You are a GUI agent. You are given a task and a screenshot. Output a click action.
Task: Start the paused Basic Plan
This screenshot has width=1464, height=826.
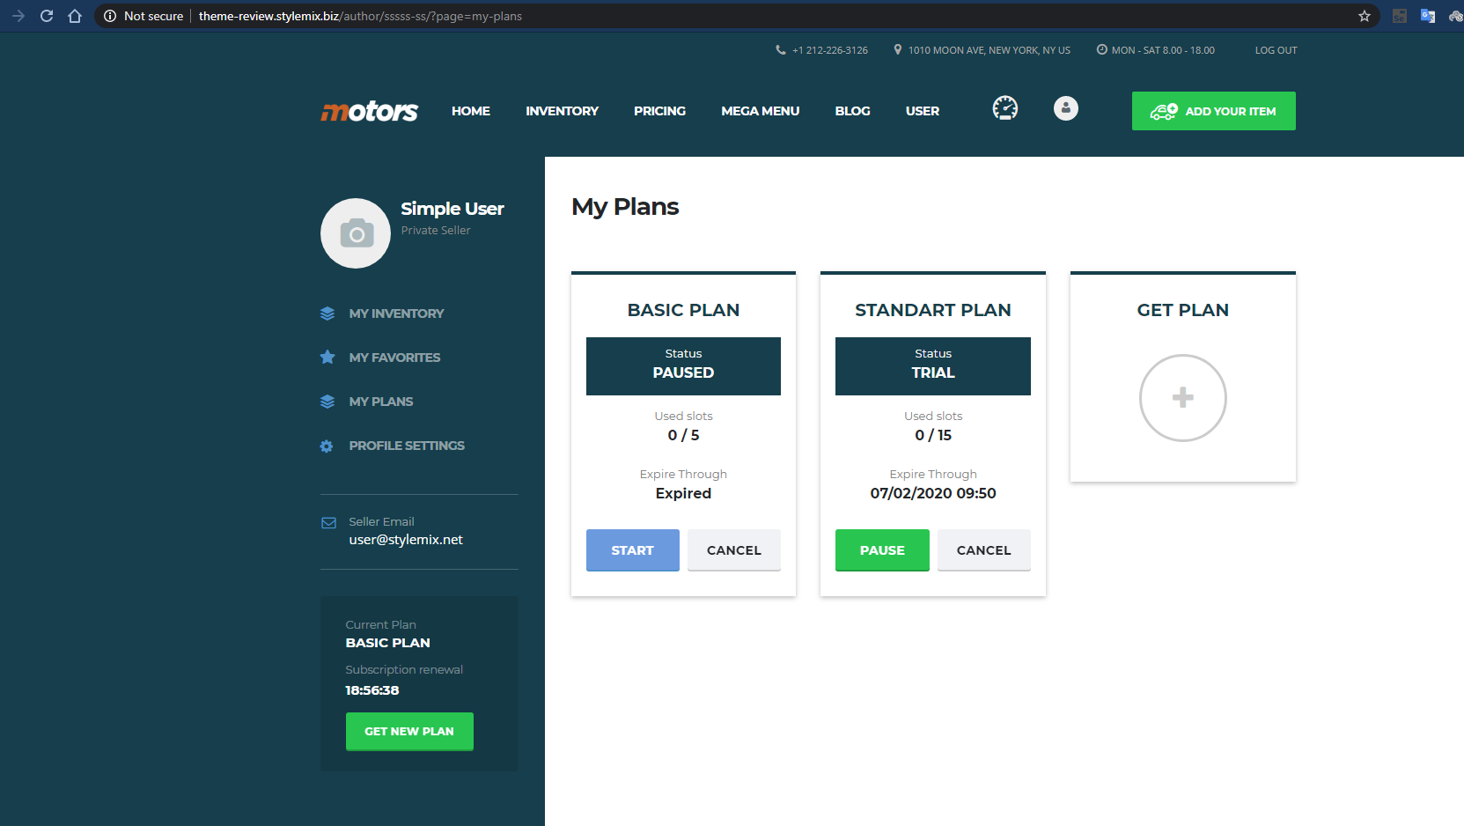[x=632, y=550]
